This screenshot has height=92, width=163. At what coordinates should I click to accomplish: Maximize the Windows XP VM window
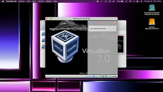[x=51, y=19]
